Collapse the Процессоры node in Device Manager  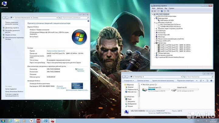tap(155, 43)
